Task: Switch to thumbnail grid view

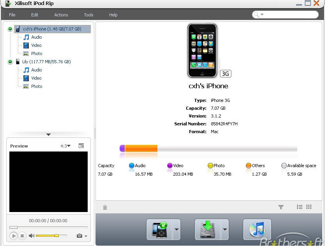Action: point(309,207)
